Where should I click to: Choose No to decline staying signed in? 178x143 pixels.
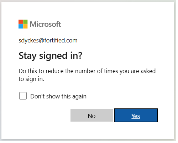click(x=91, y=116)
